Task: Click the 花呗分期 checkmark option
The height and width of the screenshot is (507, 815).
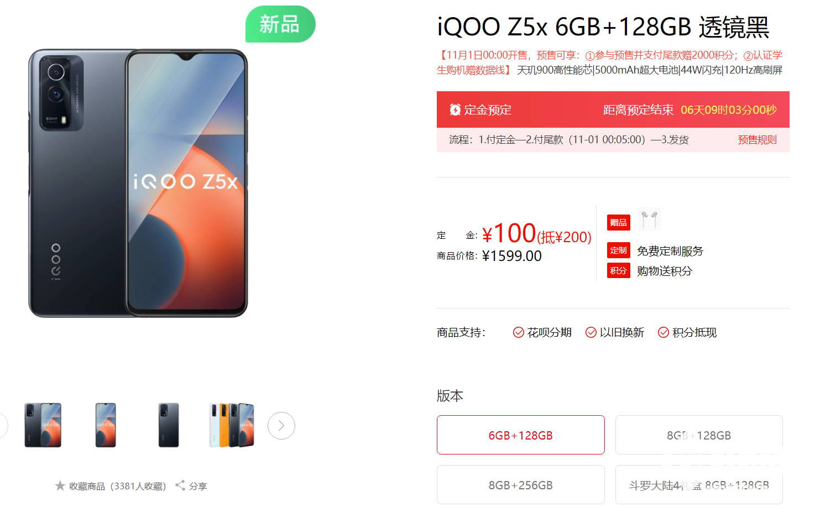Action: (x=542, y=332)
